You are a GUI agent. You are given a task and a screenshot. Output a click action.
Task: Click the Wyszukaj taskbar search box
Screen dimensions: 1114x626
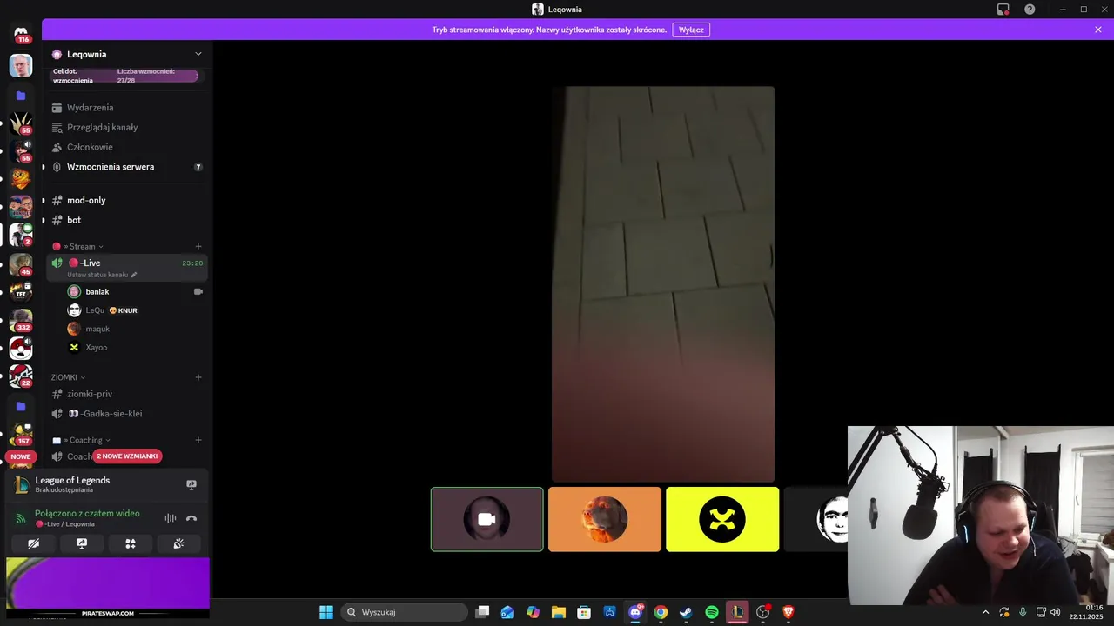click(405, 612)
